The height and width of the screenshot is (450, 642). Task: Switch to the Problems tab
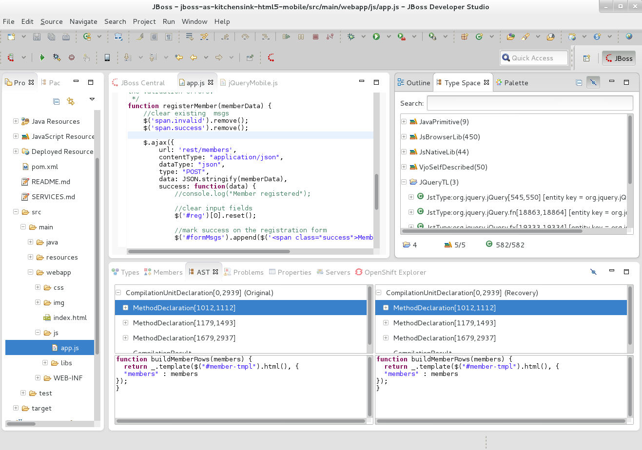(x=243, y=272)
